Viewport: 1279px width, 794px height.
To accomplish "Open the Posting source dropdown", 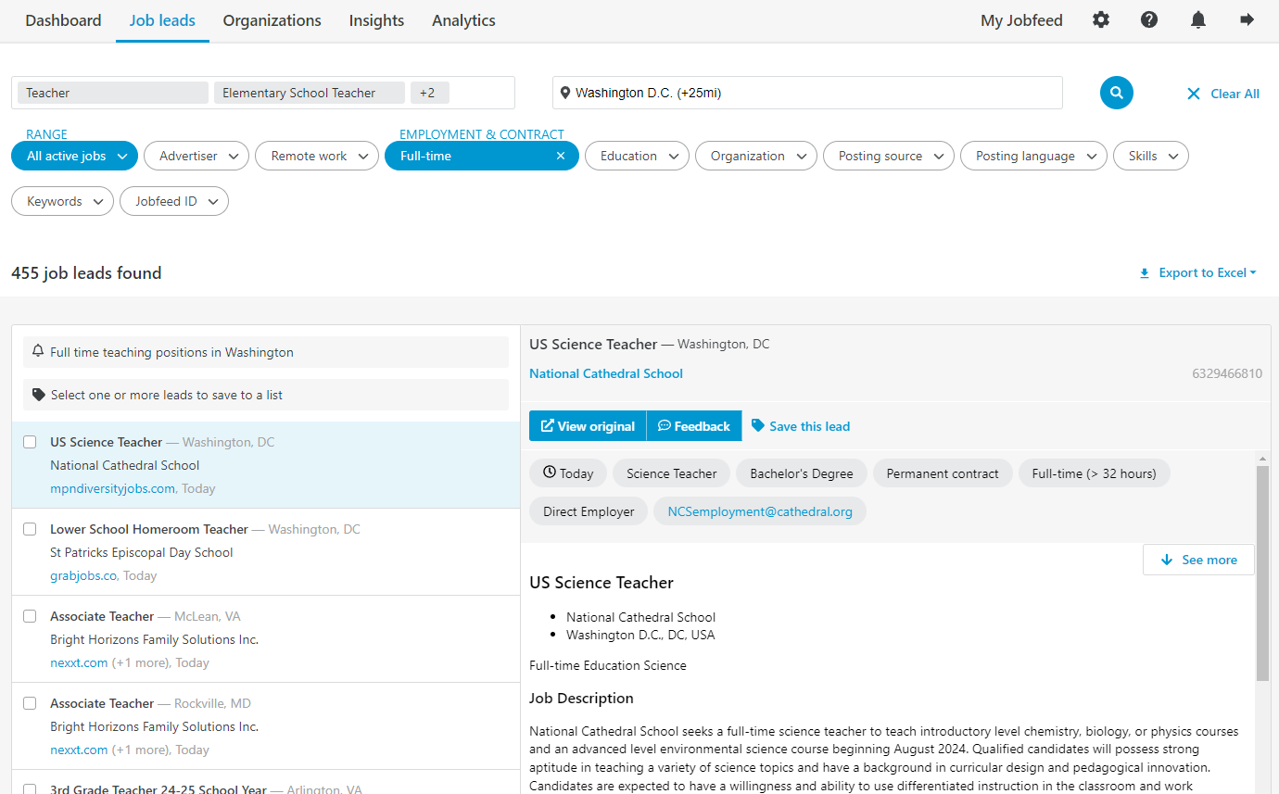I will click(x=889, y=156).
